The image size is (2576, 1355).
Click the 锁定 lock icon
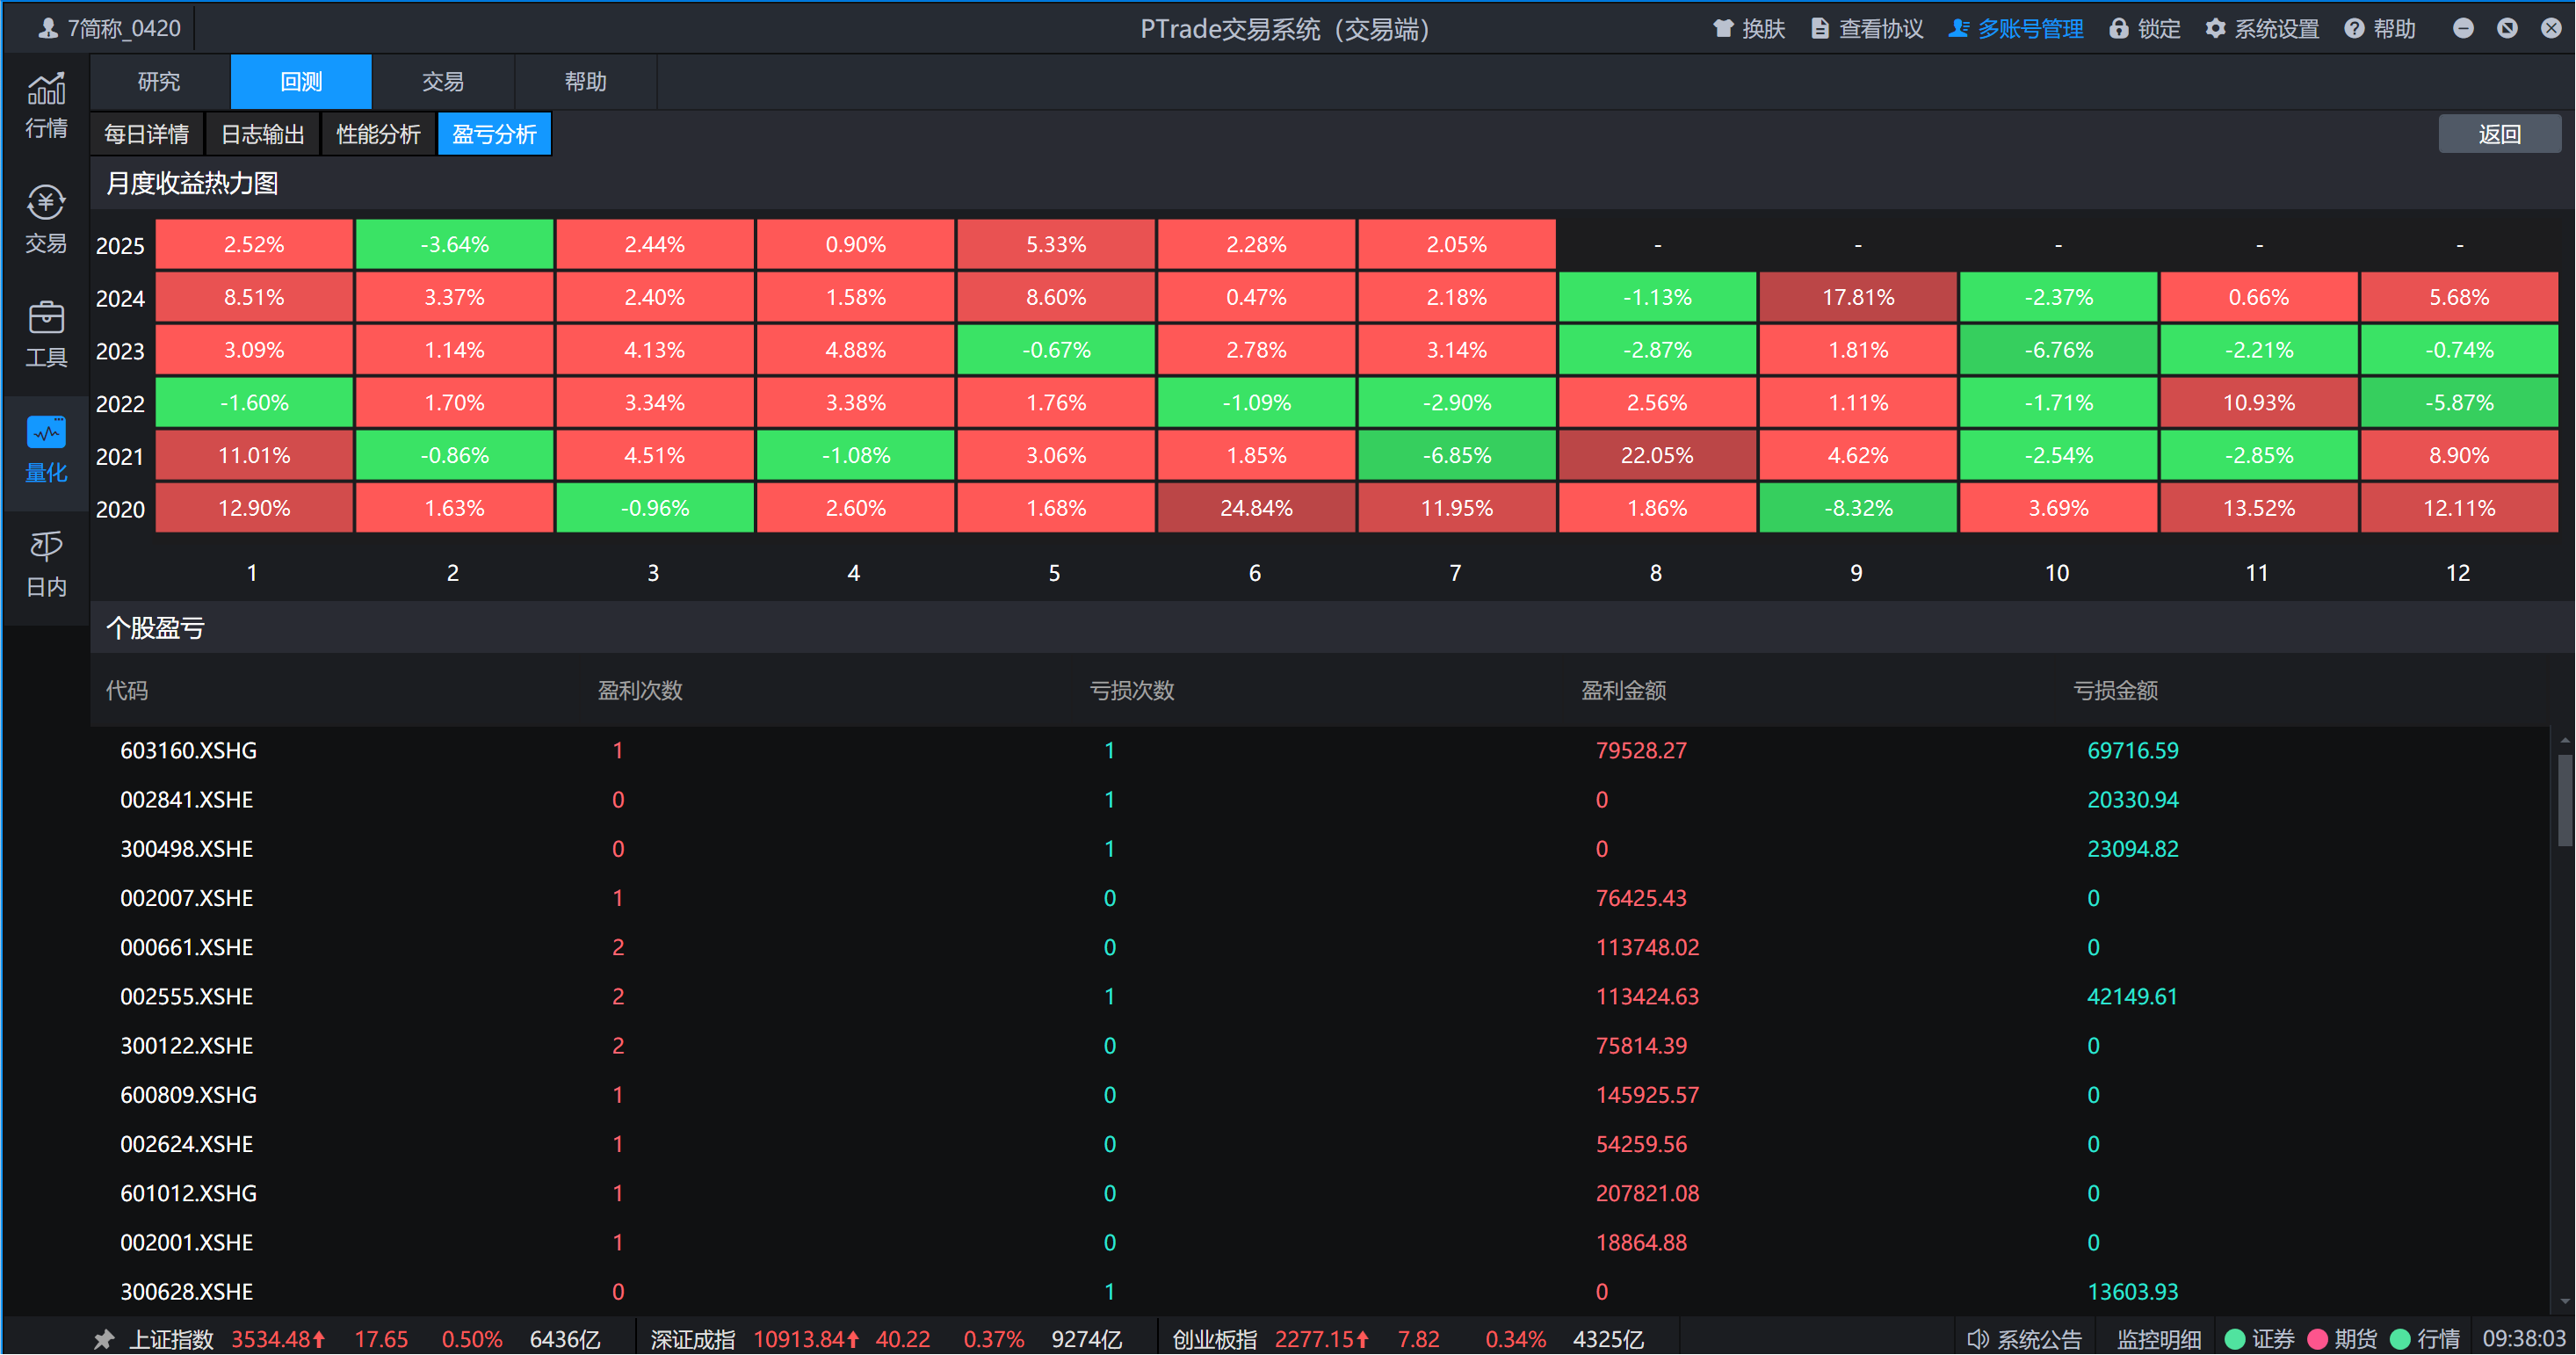(x=2118, y=29)
